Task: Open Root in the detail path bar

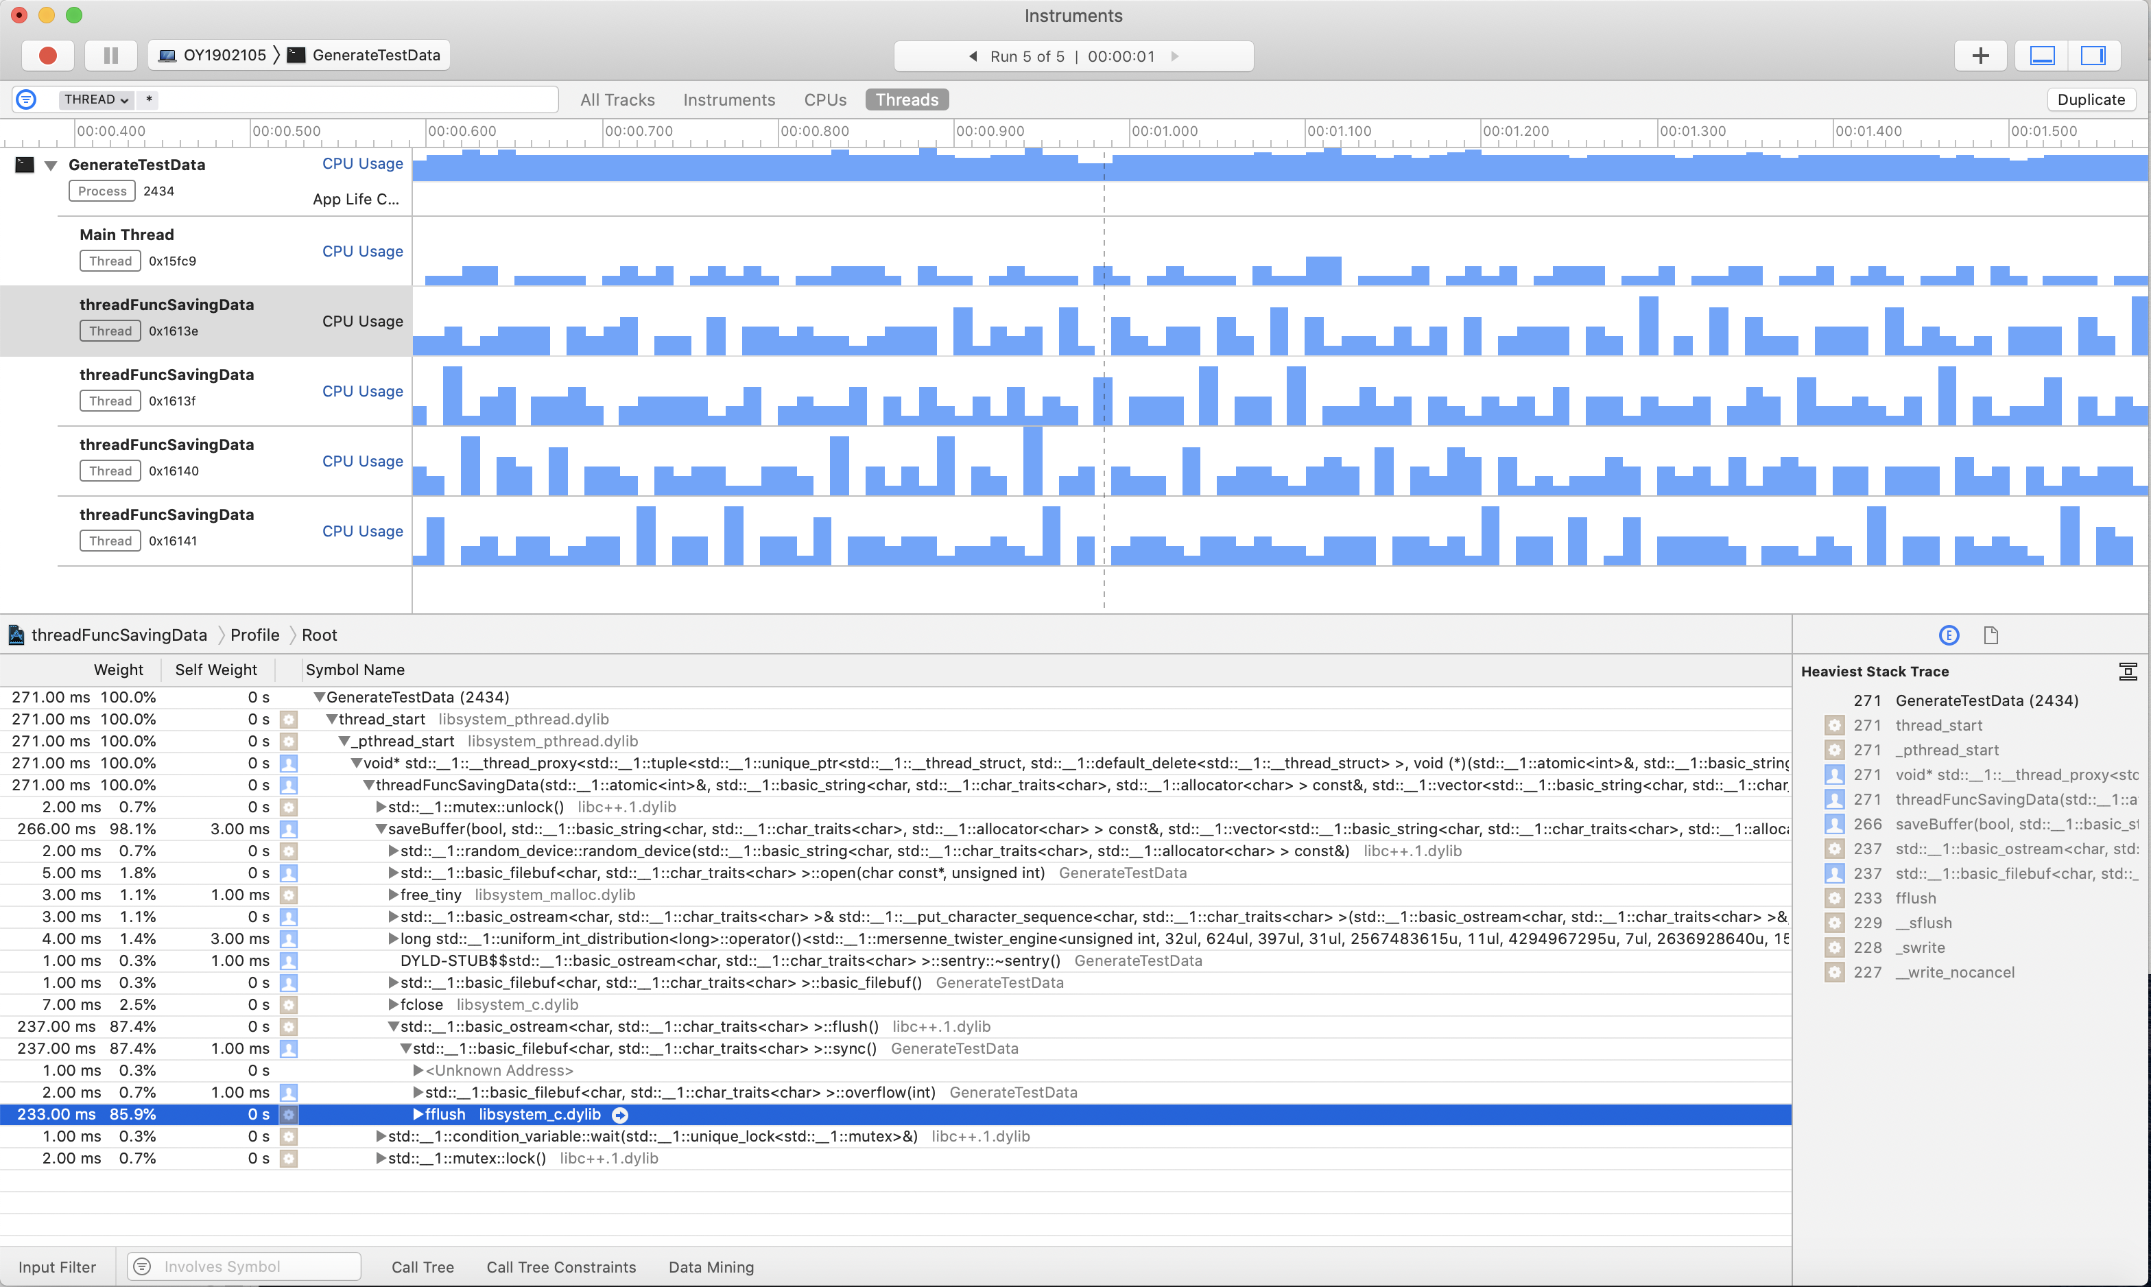Action: 319,635
